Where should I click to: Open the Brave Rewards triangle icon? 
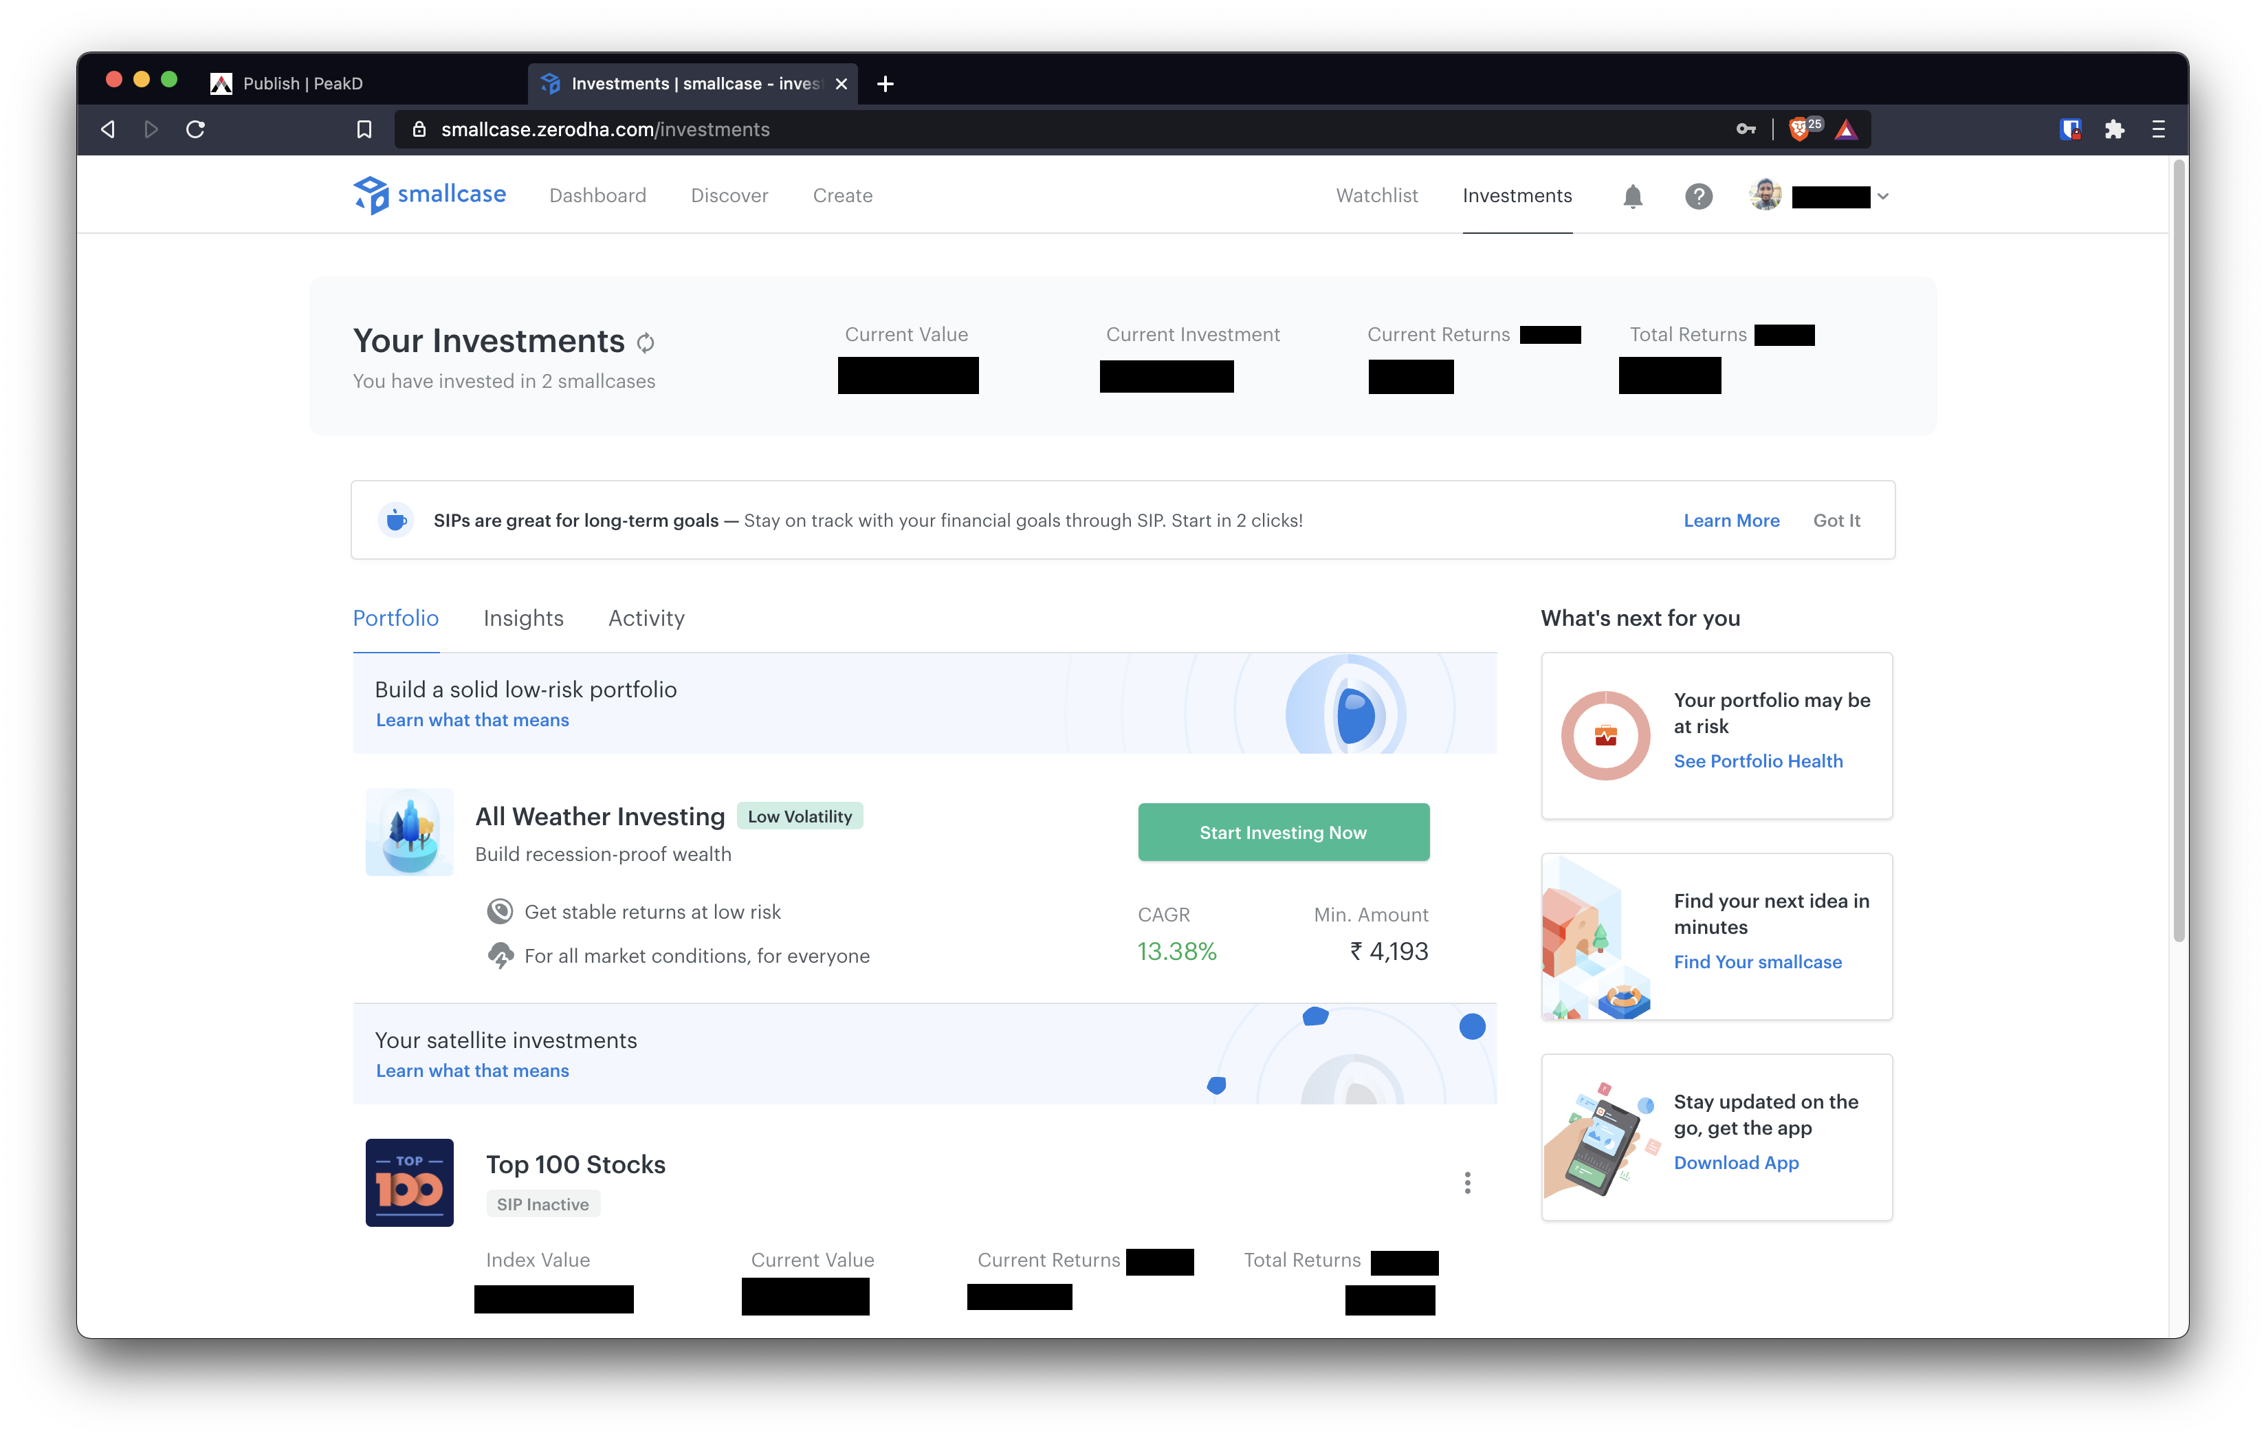[1847, 129]
